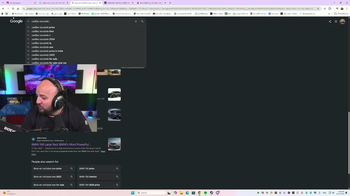Search for BMW XM interior
Image resolution: width=350 pixels, height=196 pixels.
click(99, 177)
